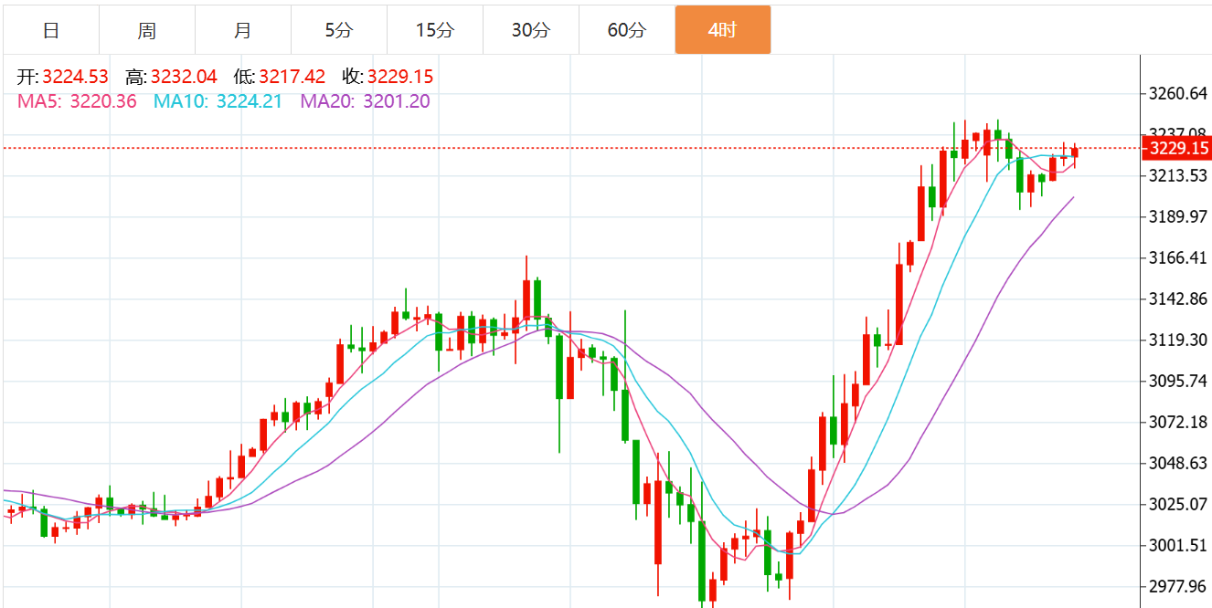Viewport: 1212px width, 608px height.
Task: Click the 3166.41 price axis label
Action: pyautogui.click(x=1180, y=258)
